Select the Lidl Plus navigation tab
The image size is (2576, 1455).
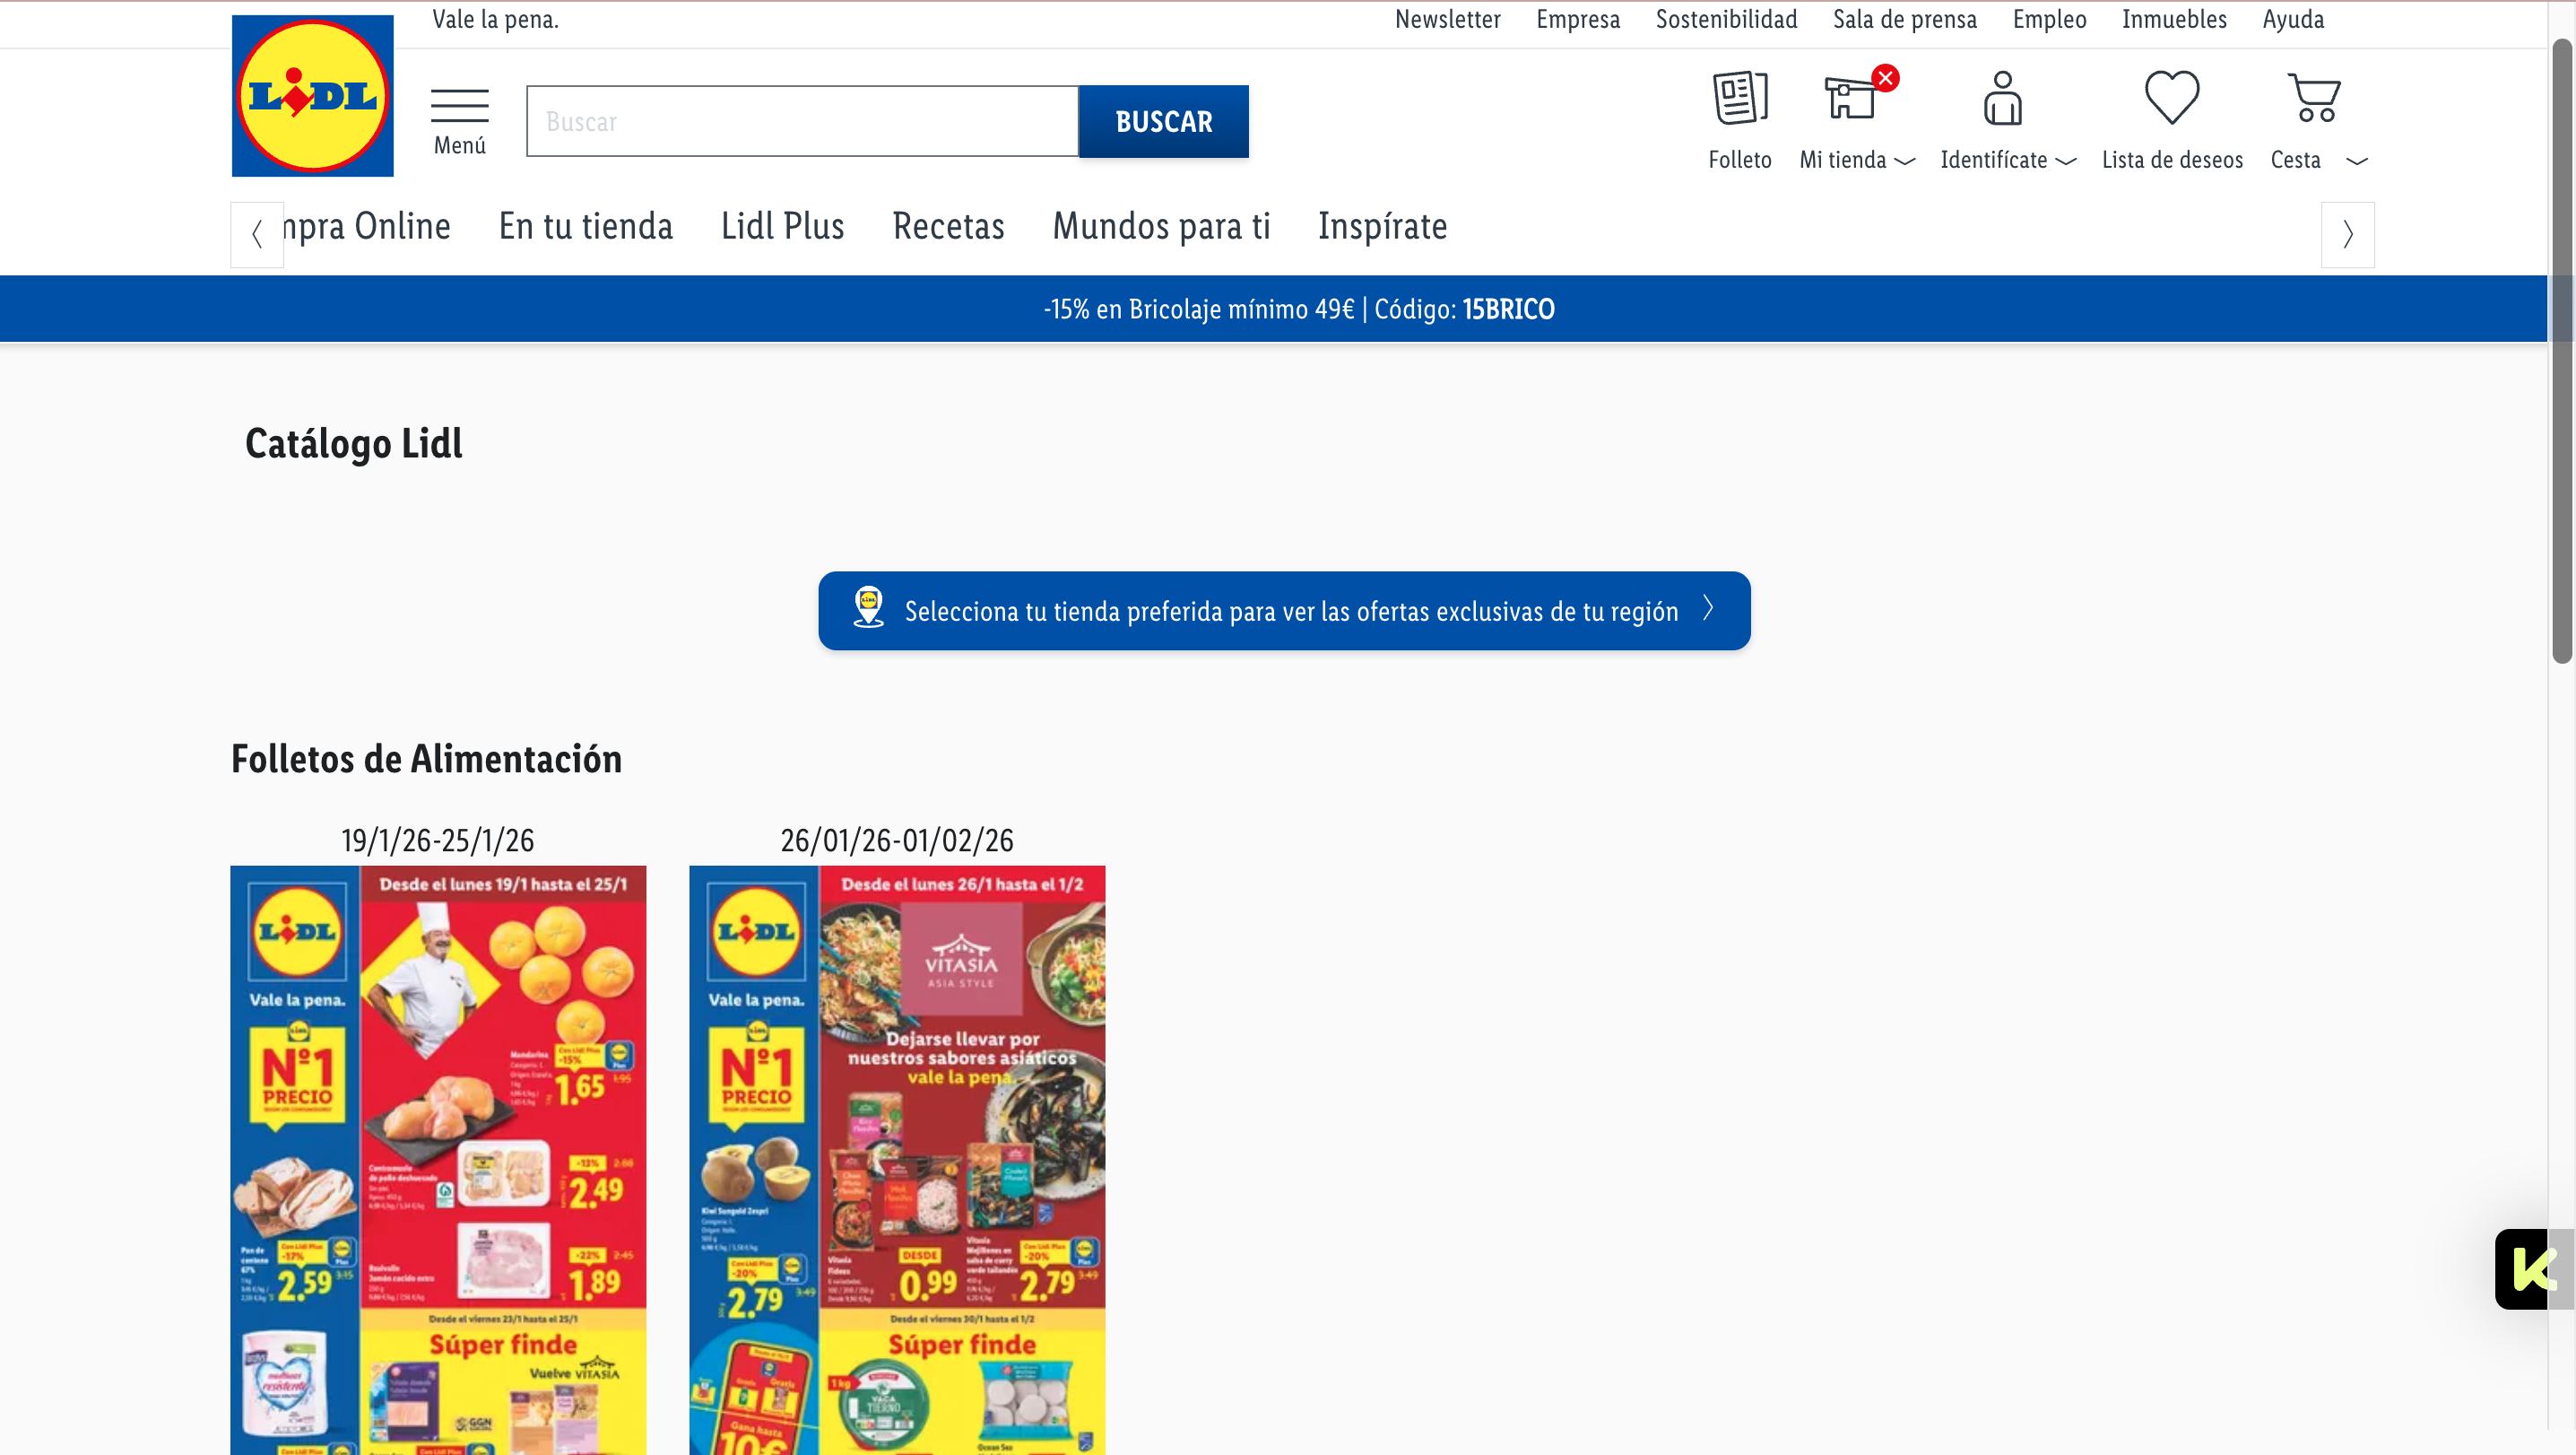point(783,226)
